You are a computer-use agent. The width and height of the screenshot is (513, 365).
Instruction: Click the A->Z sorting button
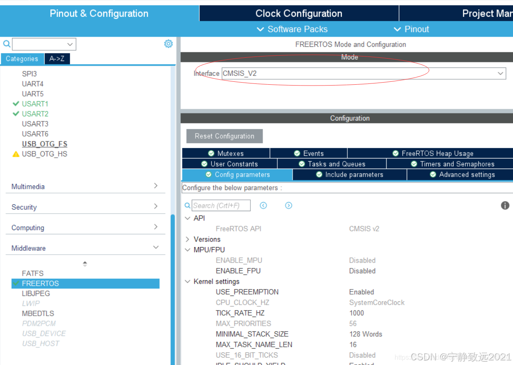[x=57, y=59]
